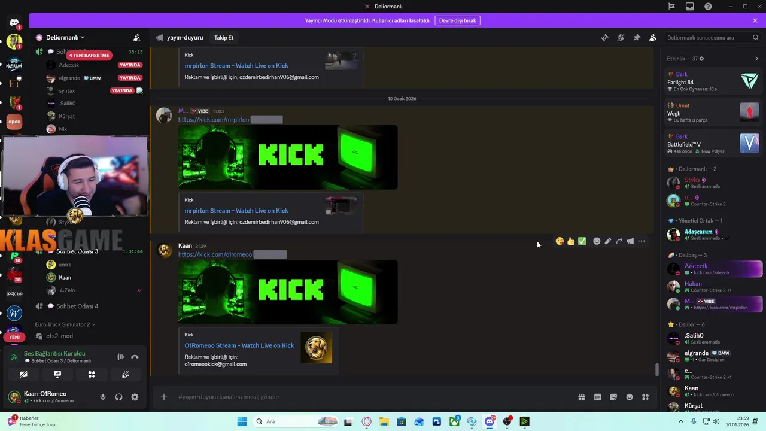Viewport: 766px width, 431px height.
Task: Add the thumbs up reaction
Action: tap(571, 241)
